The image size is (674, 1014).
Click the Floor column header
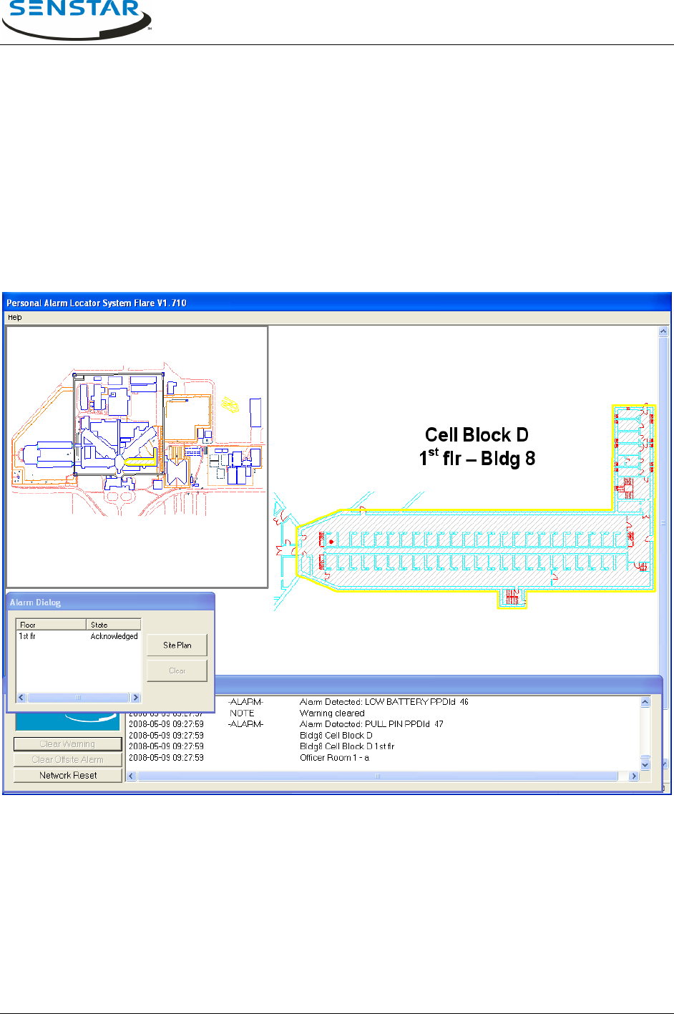(51, 625)
